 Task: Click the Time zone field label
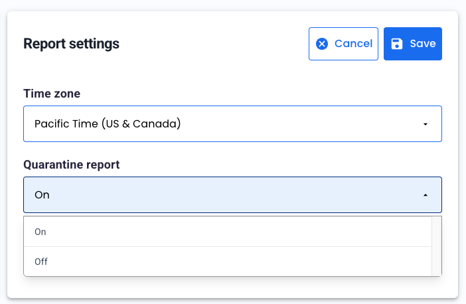[x=52, y=94]
